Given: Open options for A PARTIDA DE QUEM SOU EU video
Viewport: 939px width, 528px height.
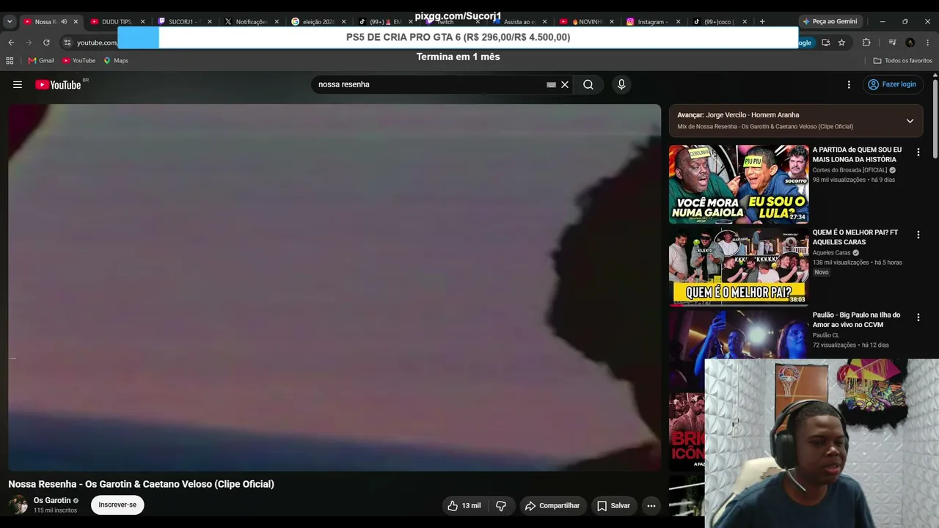Looking at the screenshot, I should tap(918, 153).
